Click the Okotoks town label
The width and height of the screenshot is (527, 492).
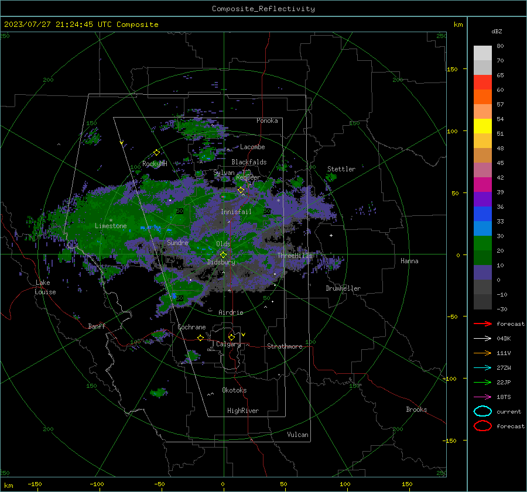(x=234, y=390)
